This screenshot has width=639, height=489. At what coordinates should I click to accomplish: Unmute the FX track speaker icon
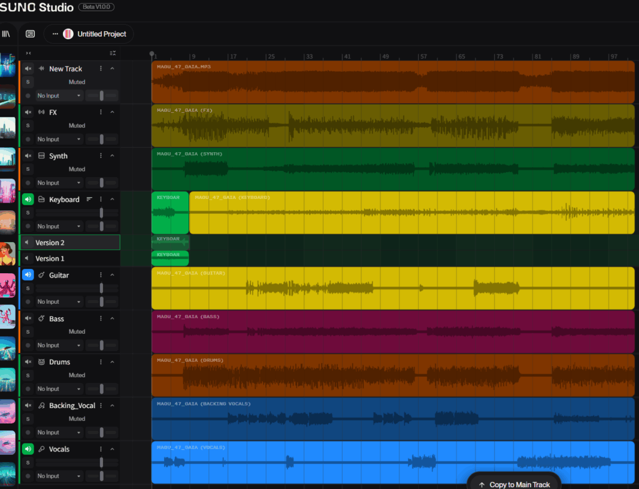pos(28,112)
